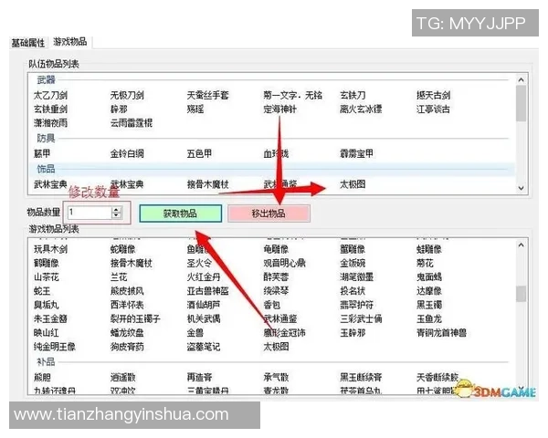Select the 游戏物品 tab
Screen dimensions: 548x438
[x=70, y=42]
